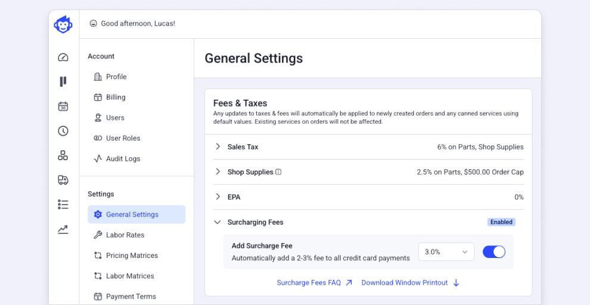590x305 pixels.
Task: Click the Audit Logs pulse icon
Action: pyautogui.click(x=98, y=158)
